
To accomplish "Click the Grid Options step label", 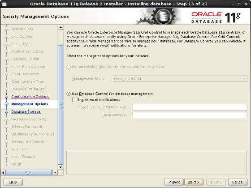I will point(22,36).
